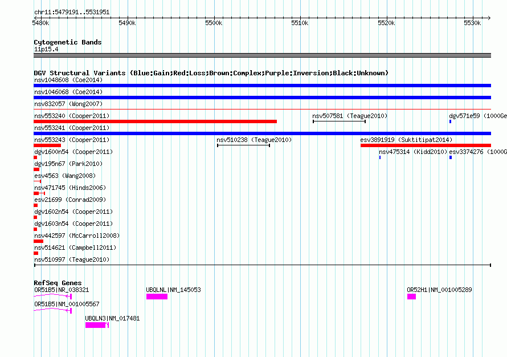Click the OR51B5|NR_038321 gene label
Screen dimensions: 507x357
click(x=62, y=290)
